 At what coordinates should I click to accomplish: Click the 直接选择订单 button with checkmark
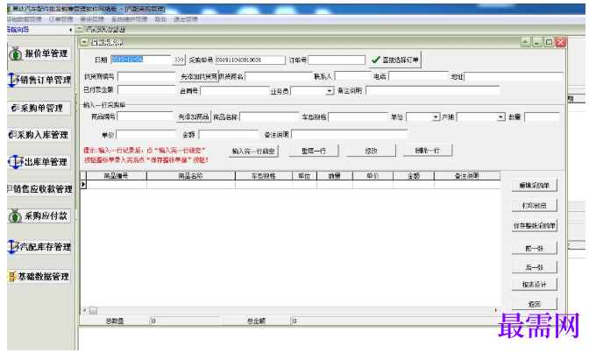coord(395,60)
